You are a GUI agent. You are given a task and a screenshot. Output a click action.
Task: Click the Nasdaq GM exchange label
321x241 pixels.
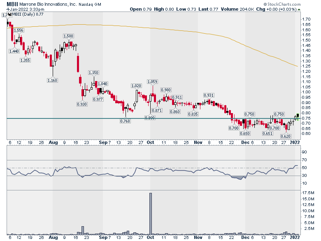pyautogui.click(x=90, y=4)
